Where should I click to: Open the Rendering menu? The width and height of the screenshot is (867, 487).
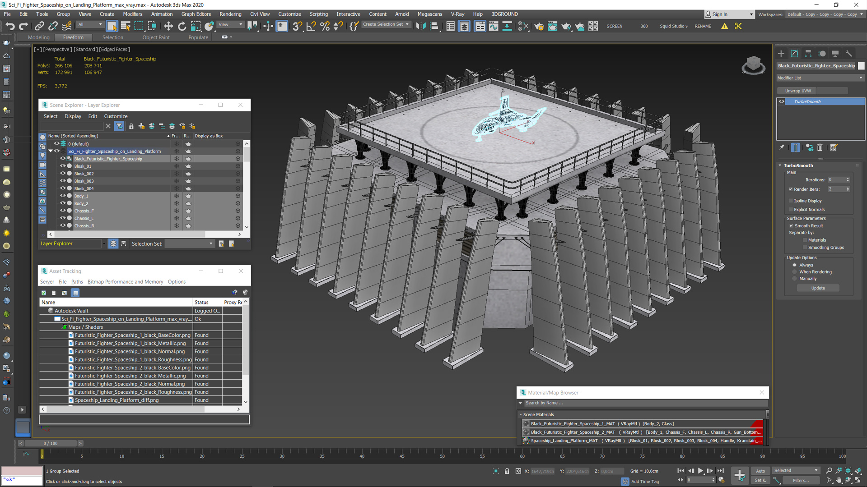click(x=230, y=14)
